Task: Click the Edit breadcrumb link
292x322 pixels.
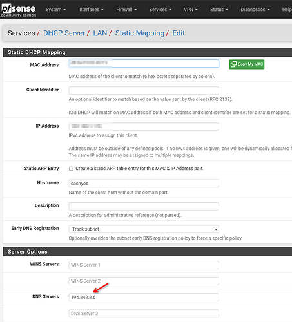Action: click(x=179, y=33)
